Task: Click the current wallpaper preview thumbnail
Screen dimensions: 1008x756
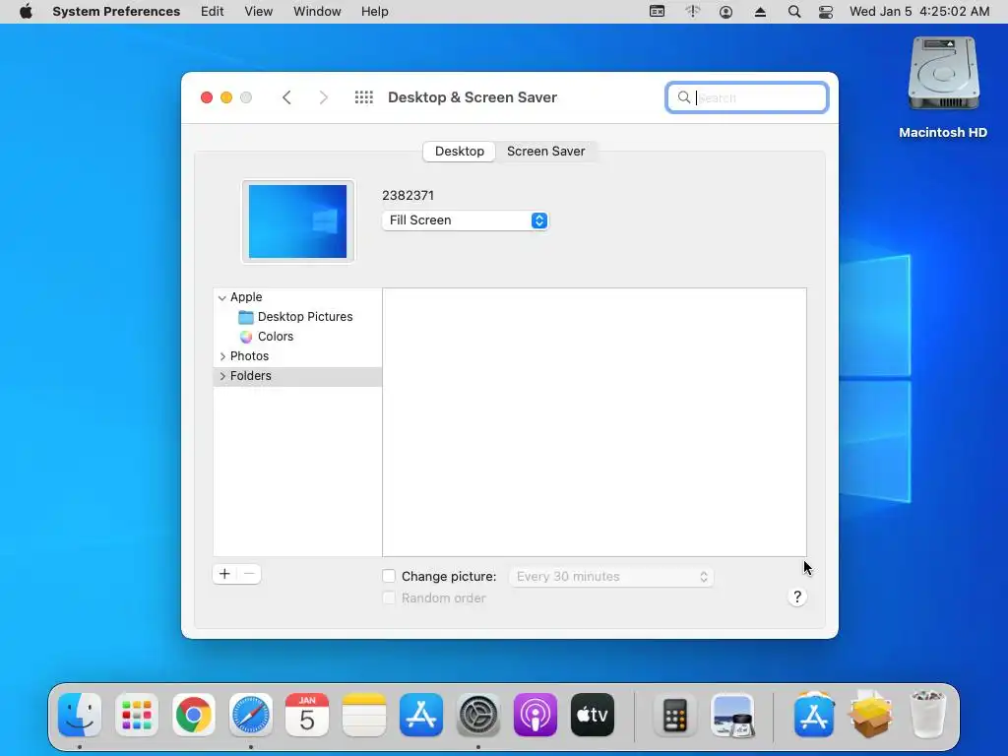Action: (x=297, y=221)
